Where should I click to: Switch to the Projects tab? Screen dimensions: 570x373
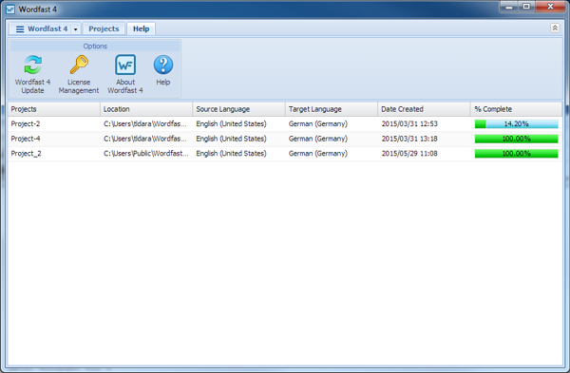click(104, 28)
